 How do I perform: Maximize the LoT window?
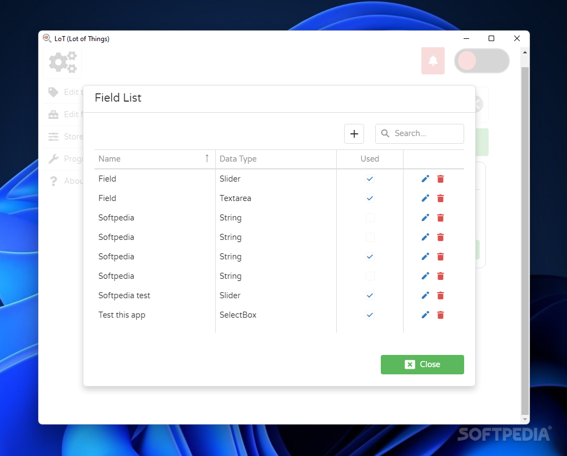[x=491, y=38]
